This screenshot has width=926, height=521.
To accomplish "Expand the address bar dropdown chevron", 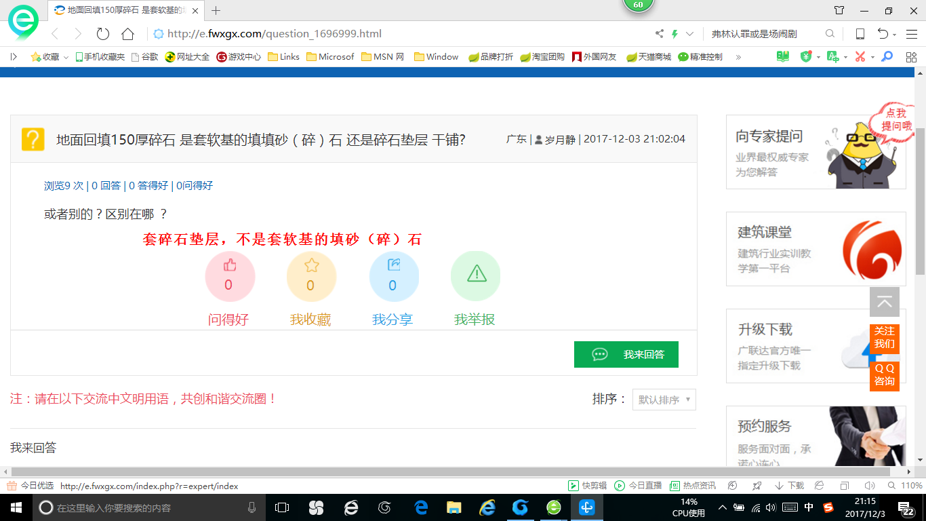I will pos(689,34).
